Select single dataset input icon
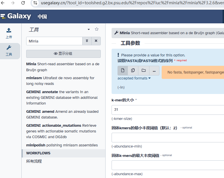 tap(123, 70)
